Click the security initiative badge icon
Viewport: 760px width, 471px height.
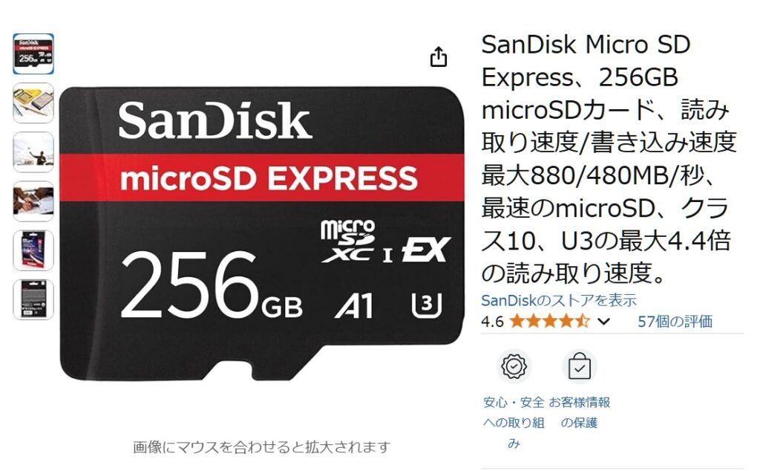click(x=514, y=366)
